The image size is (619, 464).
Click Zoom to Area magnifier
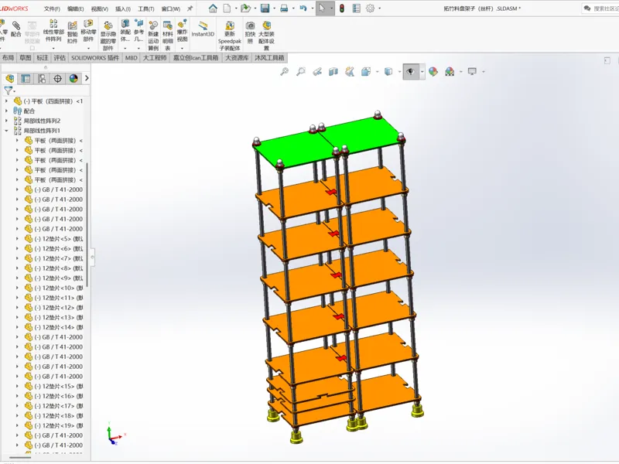(x=301, y=71)
